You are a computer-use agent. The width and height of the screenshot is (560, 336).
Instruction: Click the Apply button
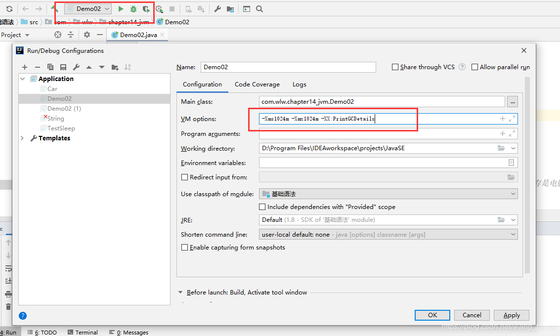(512, 315)
